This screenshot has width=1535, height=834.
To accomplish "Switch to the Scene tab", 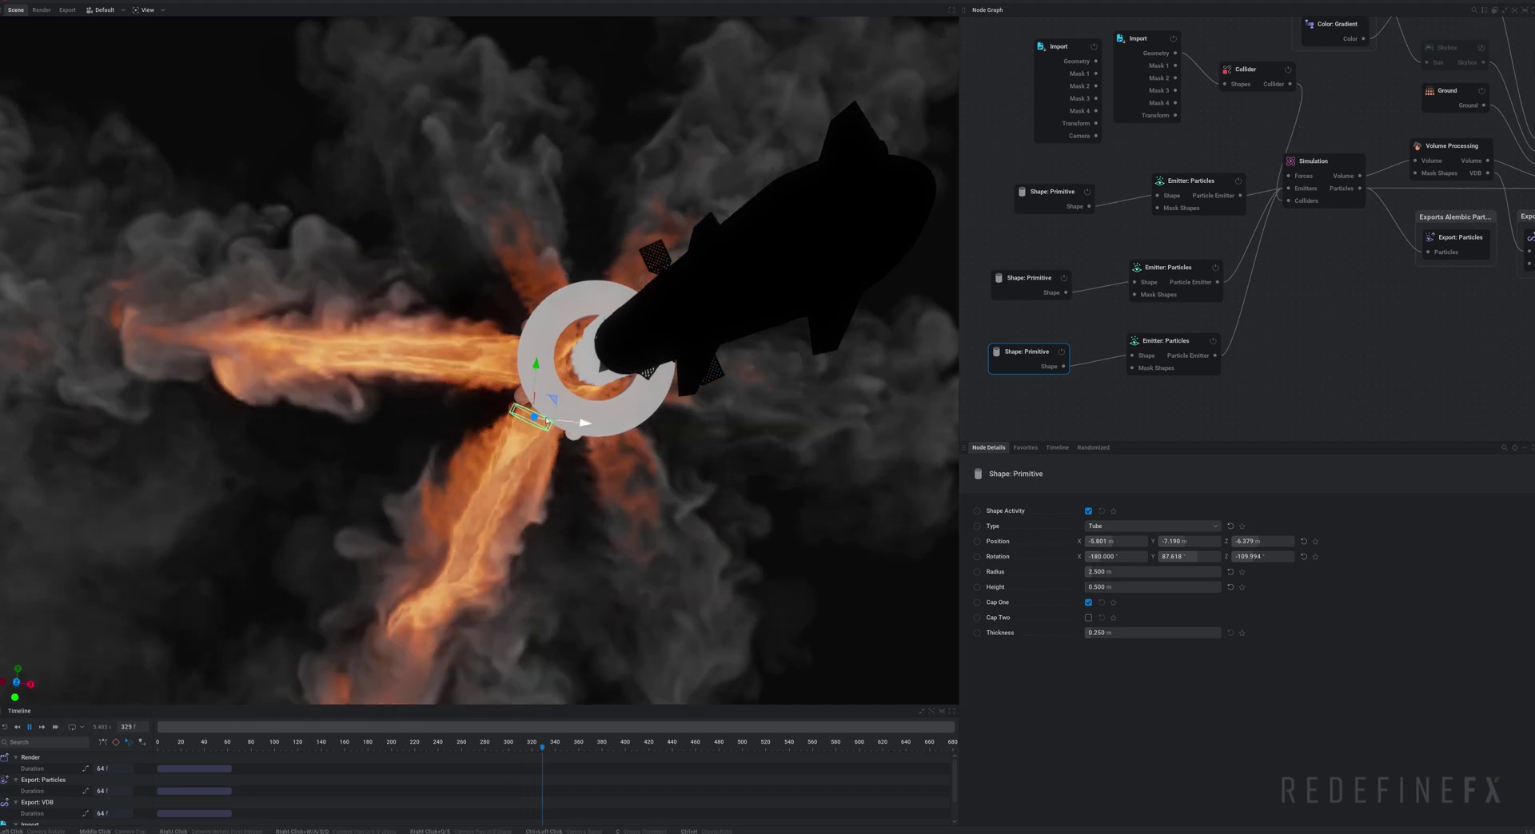I will coord(16,10).
